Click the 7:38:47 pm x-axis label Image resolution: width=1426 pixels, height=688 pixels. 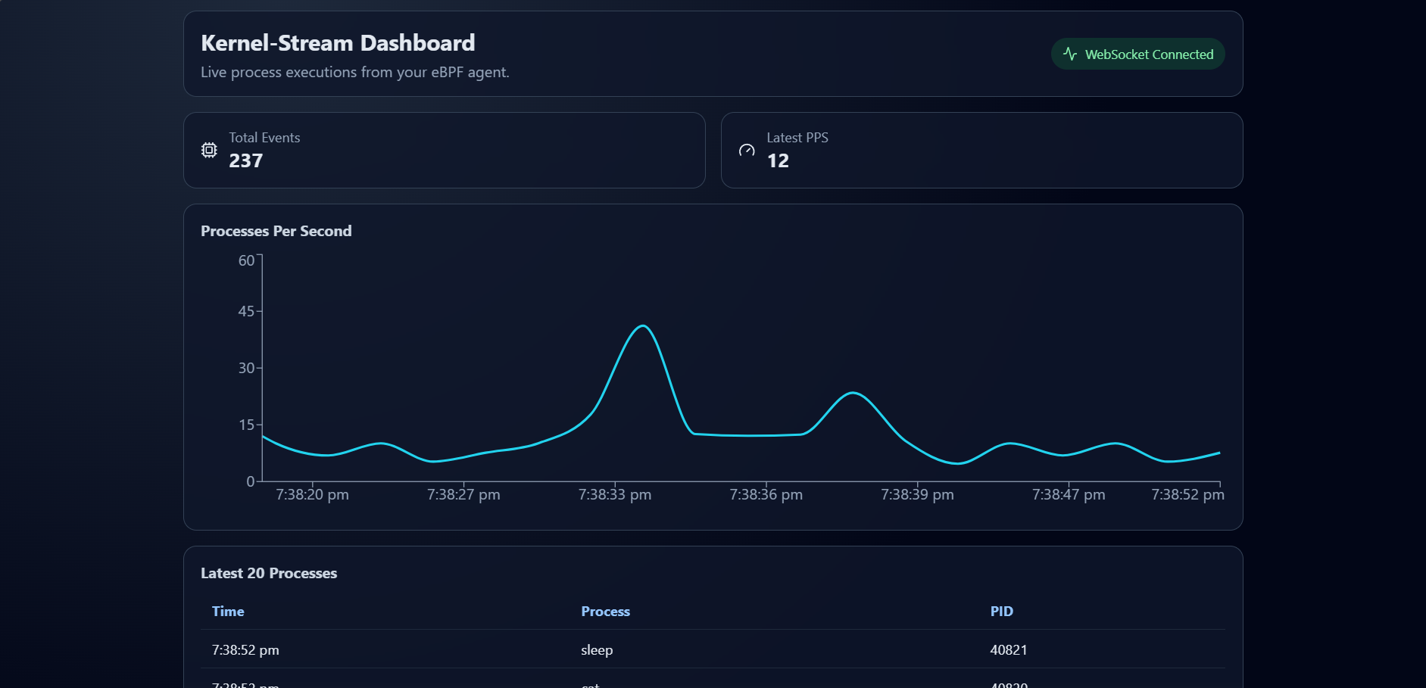[x=1068, y=495]
